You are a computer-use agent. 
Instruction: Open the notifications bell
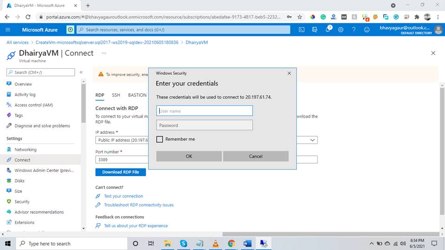click(x=328, y=30)
